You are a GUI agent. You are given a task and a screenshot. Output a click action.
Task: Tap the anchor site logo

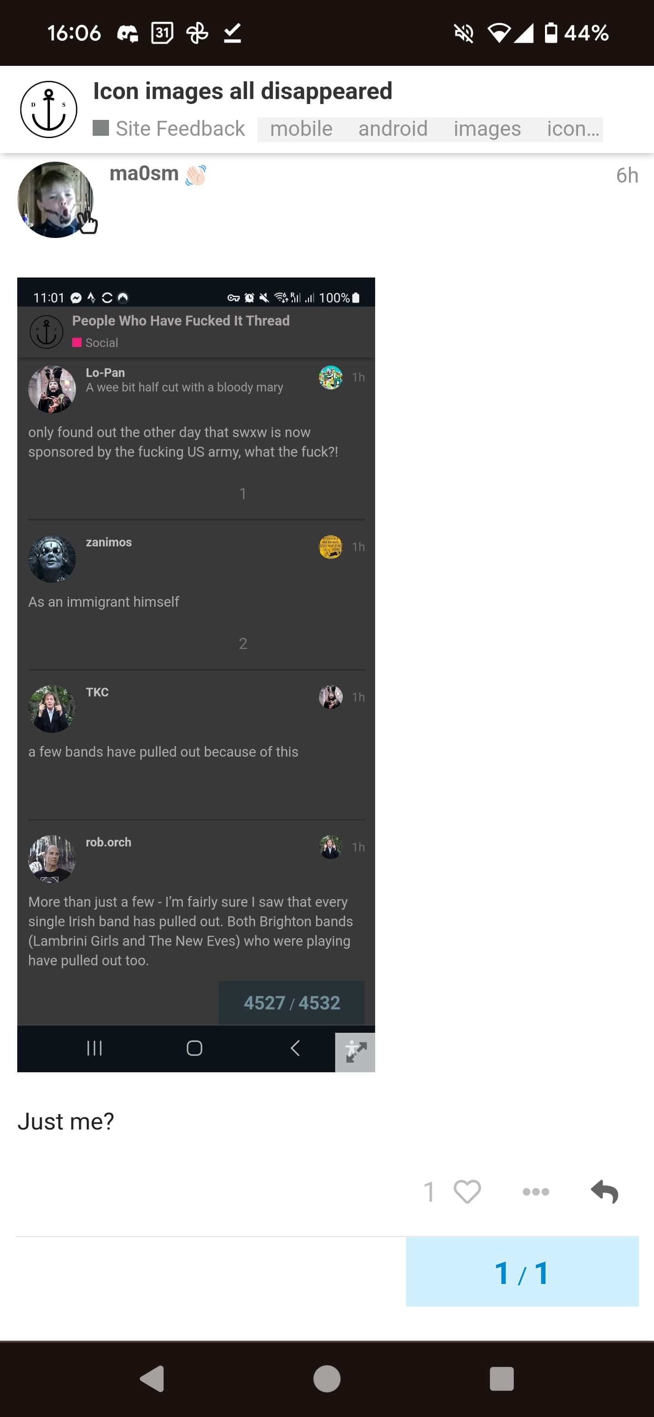click(49, 109)
